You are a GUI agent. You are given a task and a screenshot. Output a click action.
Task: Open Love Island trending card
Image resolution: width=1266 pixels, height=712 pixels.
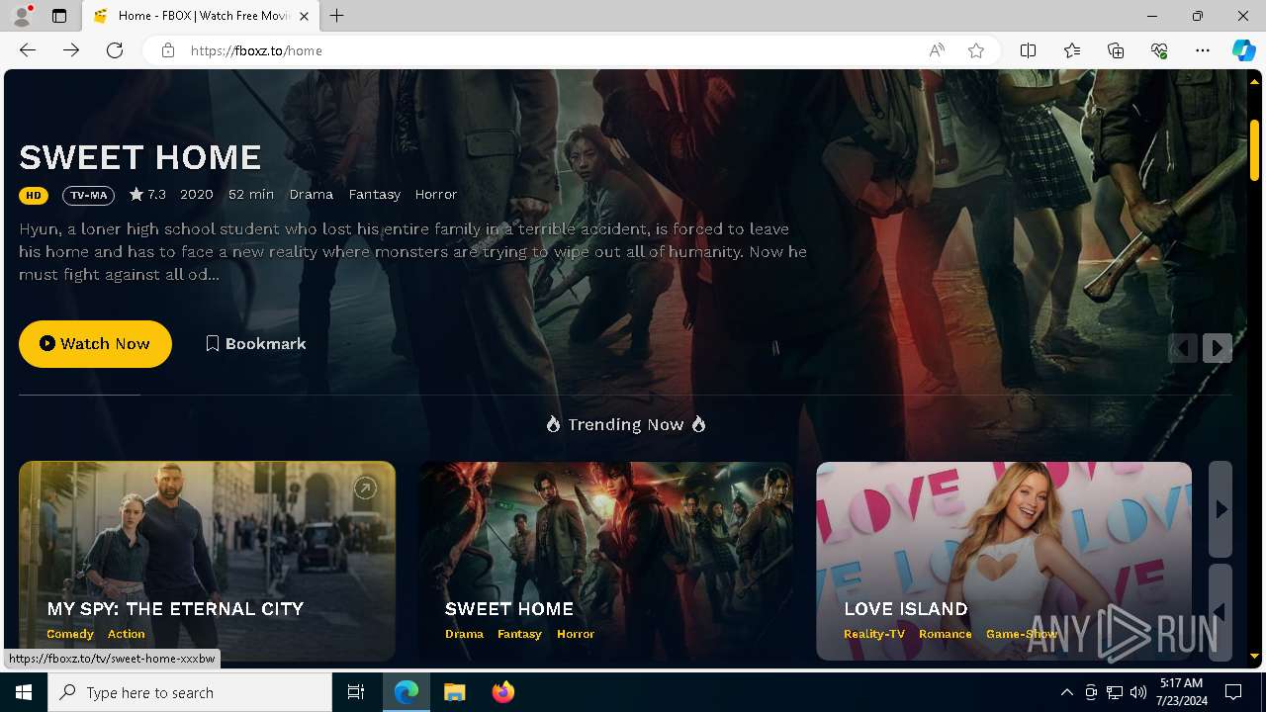pos(1004,561)
